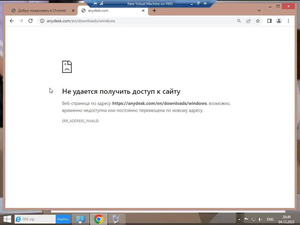Click the zoom magnifier icon in address bar
The width and height of the screenshot is (300, 225).
tap(239, 21)
